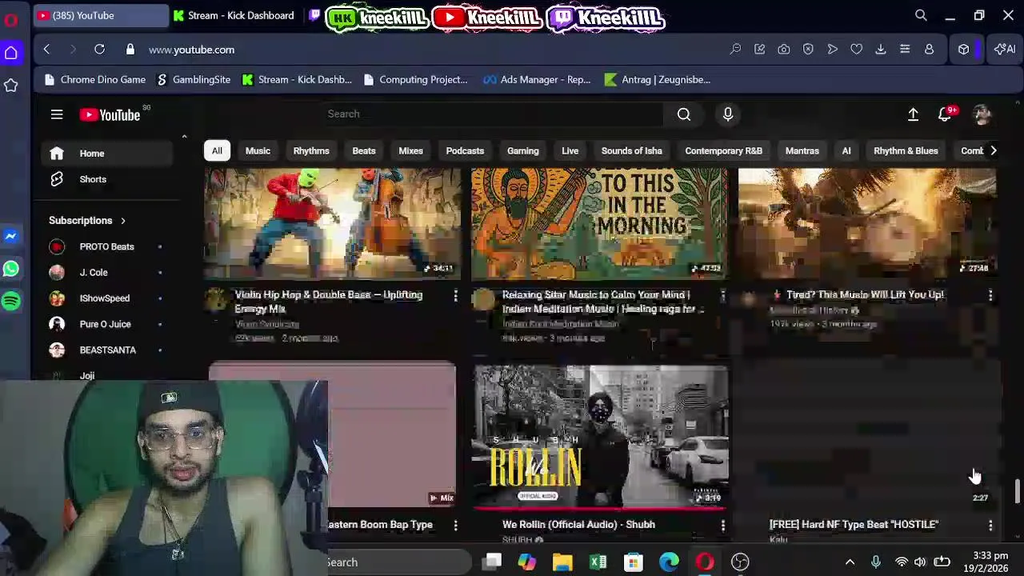Start voice search with microphone icon
Screen dimensions: 1024x576
[x=728, y=114]
